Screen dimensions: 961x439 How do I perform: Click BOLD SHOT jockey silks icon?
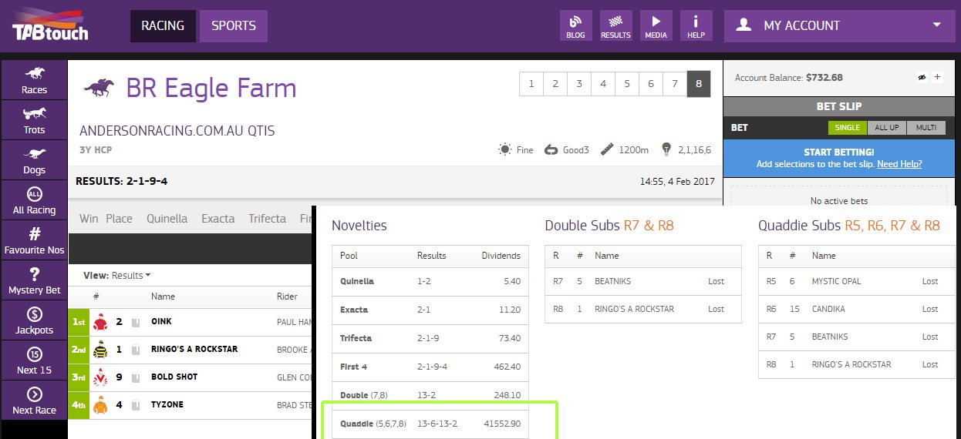(x=99, y=377)
